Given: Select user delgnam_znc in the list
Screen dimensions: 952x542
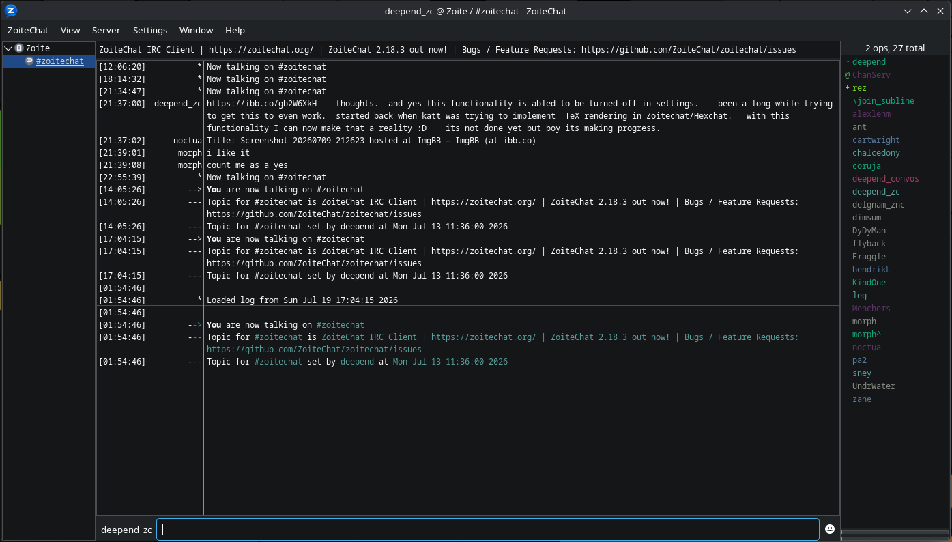Looking at the screenshot, I should coord(878,205).
